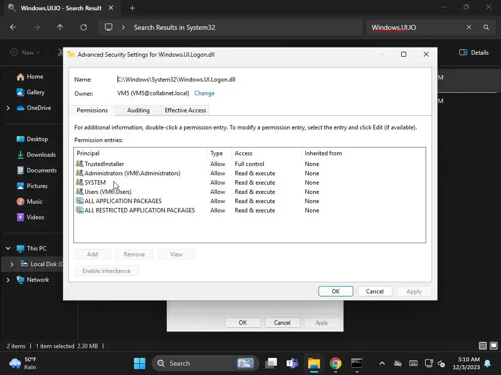The image size is (501, 375).
Task: Click Cancel in the background Properties dialog
Action: [282, 322]
